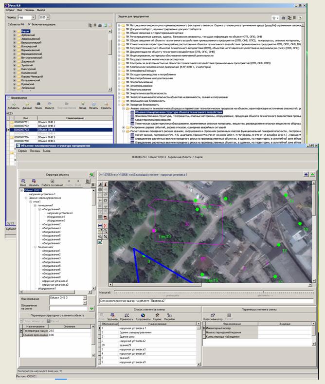Collapse Здание заводоуправления node in structure tree

coord(26,197)
